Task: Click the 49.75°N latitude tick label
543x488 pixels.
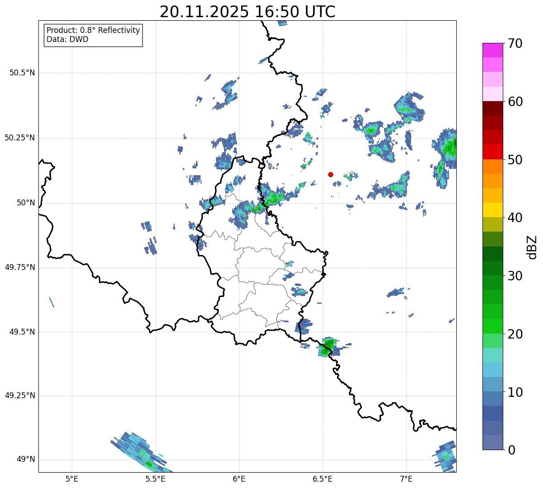Action: pyautogui.click(x=20, y=267)
